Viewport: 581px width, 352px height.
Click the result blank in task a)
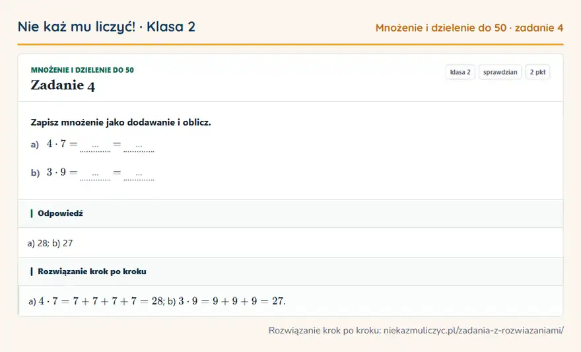[x=139, y=147]
